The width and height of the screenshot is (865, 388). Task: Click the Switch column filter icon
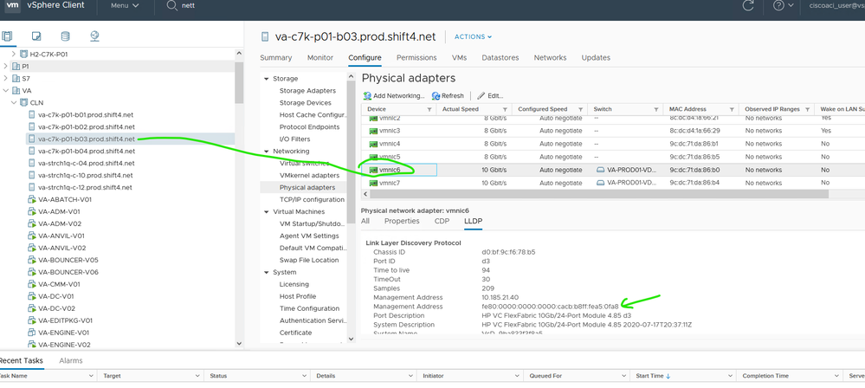[656, 109]
